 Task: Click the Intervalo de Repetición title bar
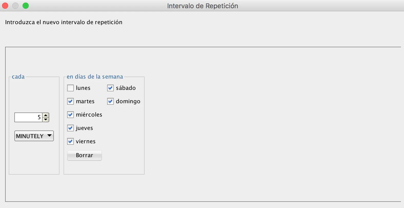click(x=202, y=6)
